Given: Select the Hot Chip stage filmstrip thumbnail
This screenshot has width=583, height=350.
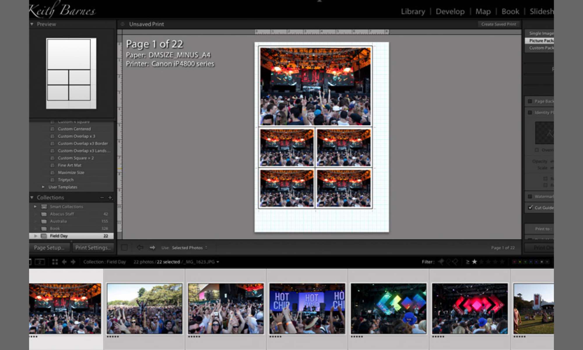Looking at the screenshot, I should tap(307, 308).
